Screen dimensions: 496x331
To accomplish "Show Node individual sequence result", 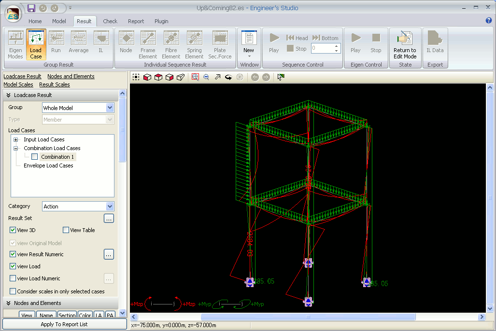I will click(x=126, y=42).
